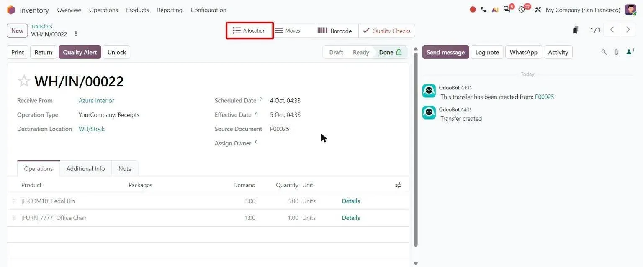Click the red recording indicator icon
This screenshot has height=267, width=643.
point(473,10)
